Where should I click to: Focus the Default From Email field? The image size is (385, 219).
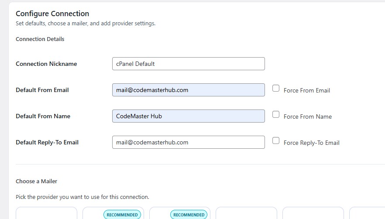[188, 90]
